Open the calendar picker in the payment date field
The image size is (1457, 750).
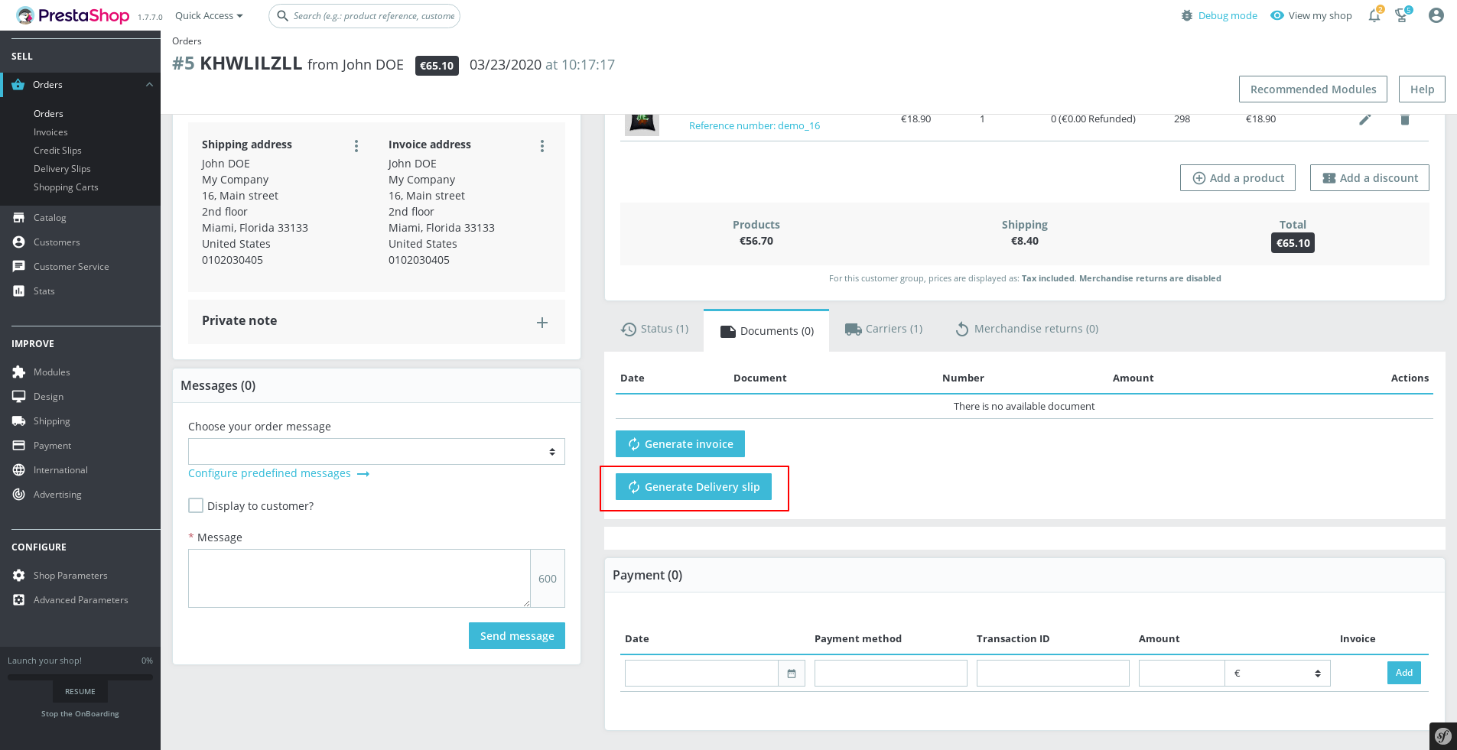click(x=792, y=674)
